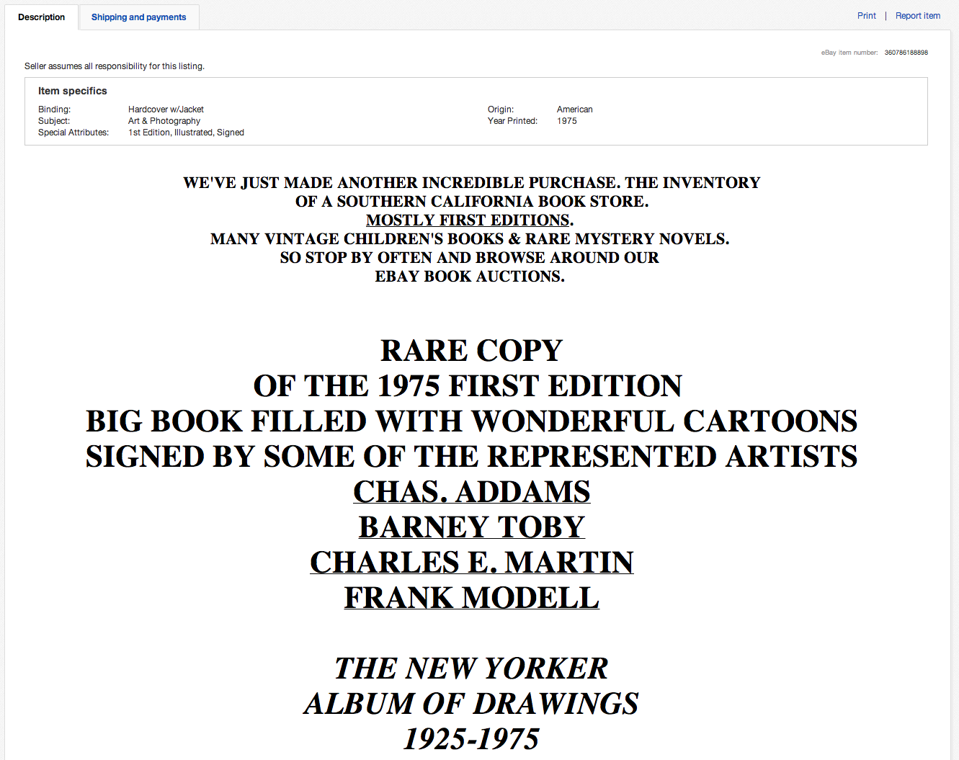Click the underlined 'BARNEY TOBY' name
Viewport: 959px width, 760px height.
pos(472,527)
